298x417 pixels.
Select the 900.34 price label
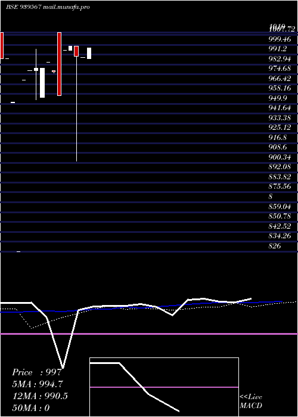280,157
